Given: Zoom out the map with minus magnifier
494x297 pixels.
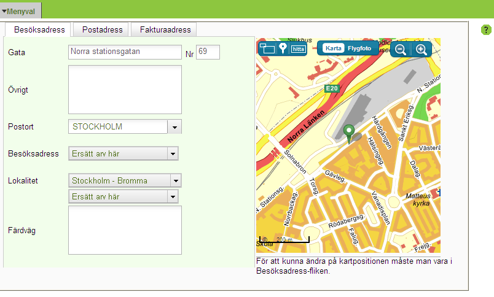Looking at the screenshot, I should click(x=400, y=49).
